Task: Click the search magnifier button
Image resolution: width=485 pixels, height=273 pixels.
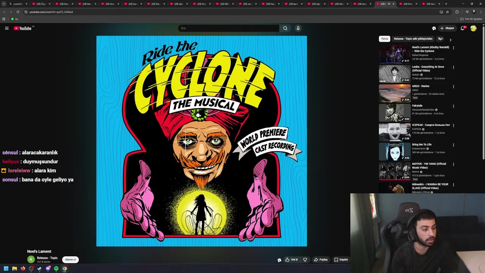Action: click(285, 28)
